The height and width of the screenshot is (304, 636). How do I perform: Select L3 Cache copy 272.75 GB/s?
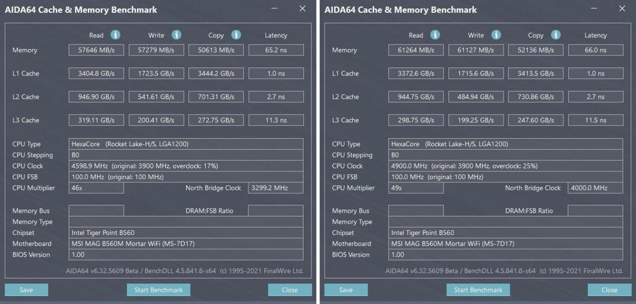pos(216,120)
